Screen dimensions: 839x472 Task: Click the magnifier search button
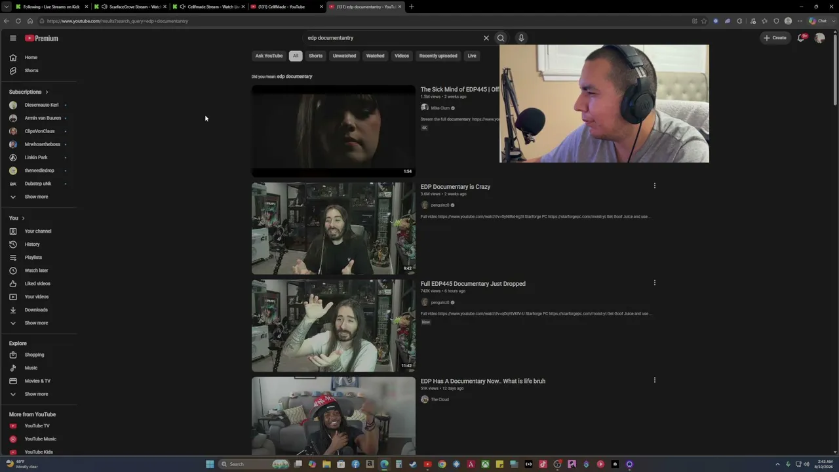pos(501,38)
